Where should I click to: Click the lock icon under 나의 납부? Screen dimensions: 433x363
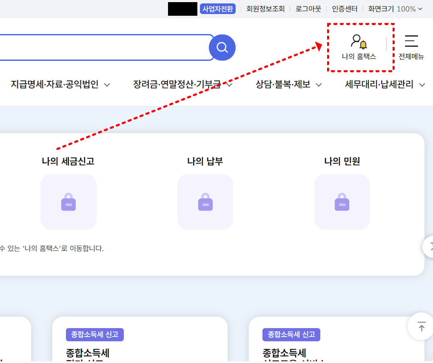[x=205, y=202]
